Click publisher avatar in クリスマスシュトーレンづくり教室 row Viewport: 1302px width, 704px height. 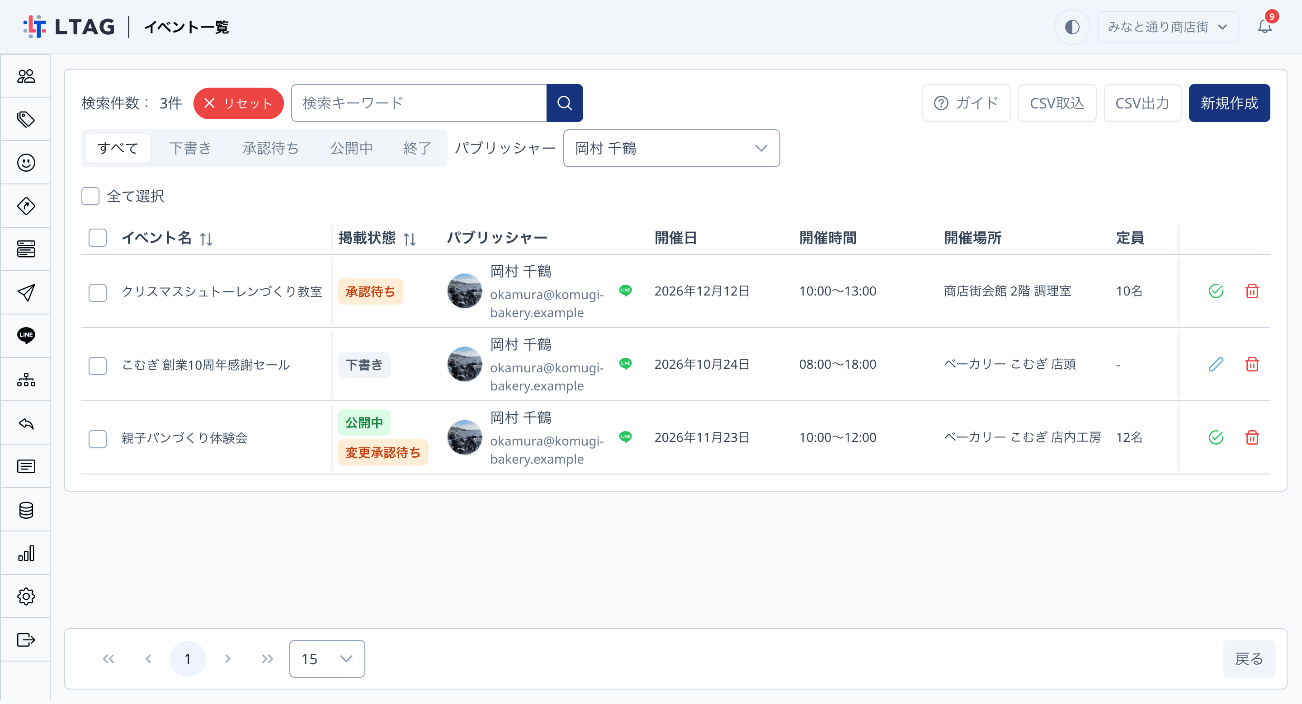coord(464,291)
